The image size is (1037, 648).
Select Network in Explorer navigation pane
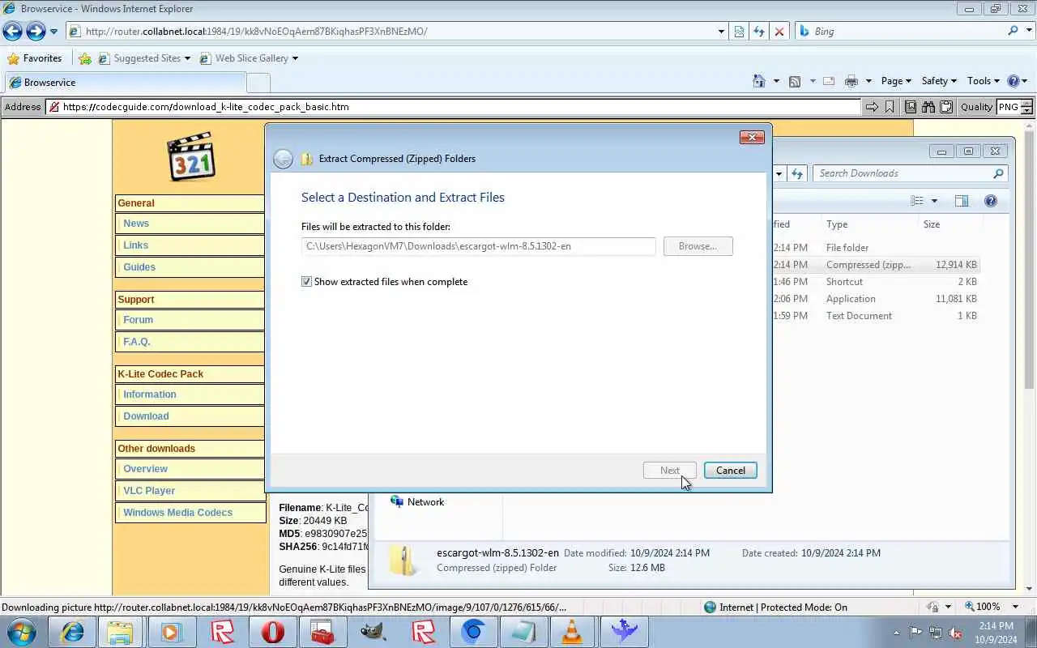(425, 502)
